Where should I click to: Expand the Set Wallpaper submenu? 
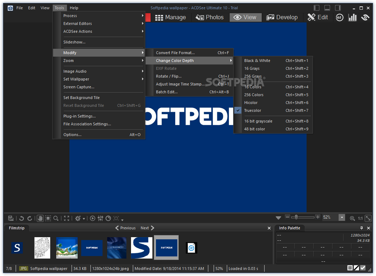pos(99,79)
